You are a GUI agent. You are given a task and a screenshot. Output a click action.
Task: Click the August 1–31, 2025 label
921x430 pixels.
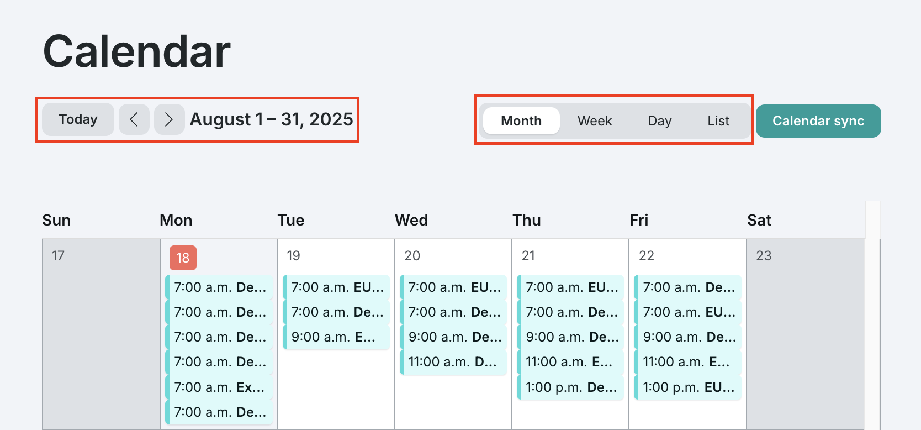coord(272,119)
